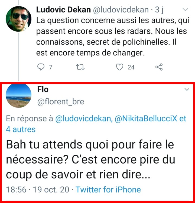Click the '18:56 · 19 oct. 20' timestamp
Image resolution: width=195 pixels, height=203 pixels.
37,189
